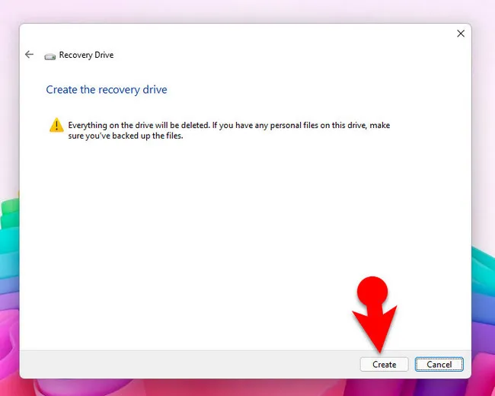This screenshot has height=396, width=495.
Task: Click the "Everything on the drive will be deleted" text
Action: tap(152, 125)
